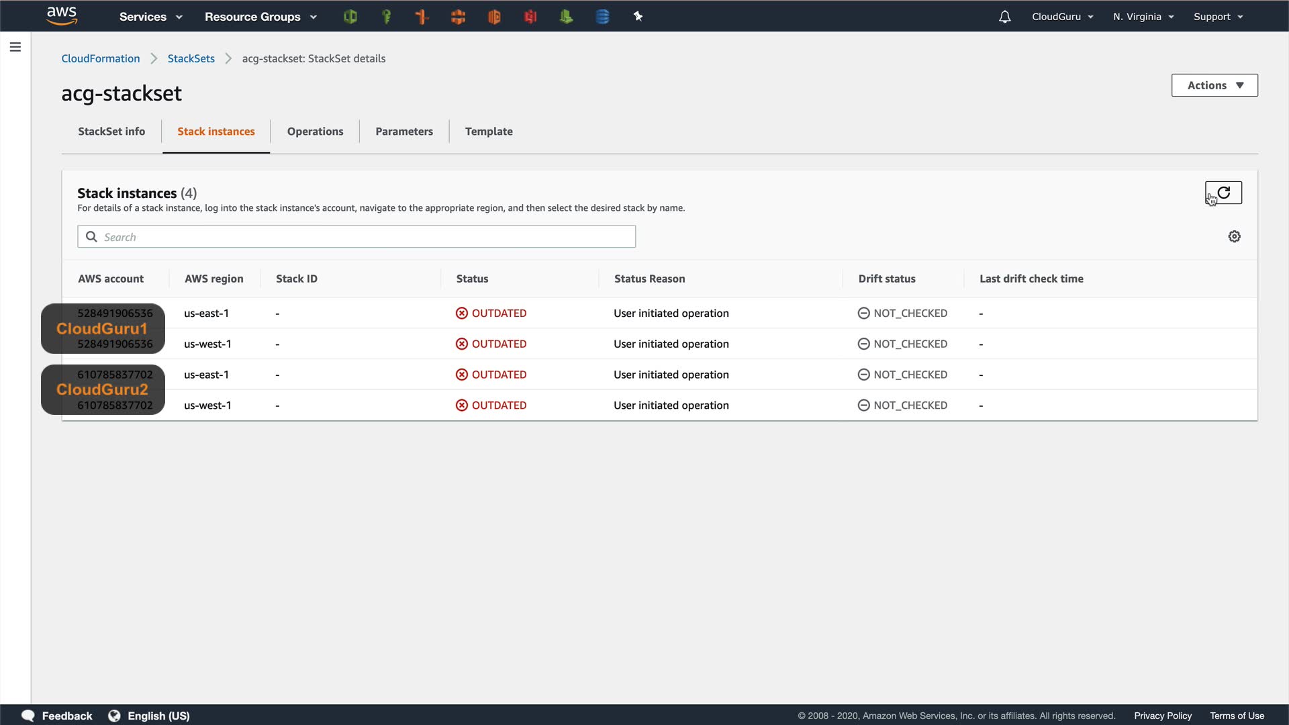Refresh the stack instances list
Image resolution: width=1289 pixels, height=725 pixels.
[x=1223, y=193]
